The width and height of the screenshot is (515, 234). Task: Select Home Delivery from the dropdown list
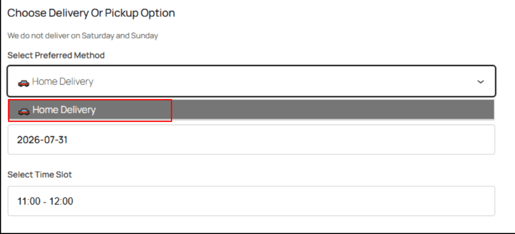[x=251, y=110]
